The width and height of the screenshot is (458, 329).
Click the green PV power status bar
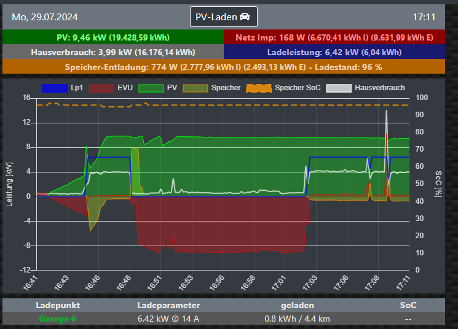[113, 37]
